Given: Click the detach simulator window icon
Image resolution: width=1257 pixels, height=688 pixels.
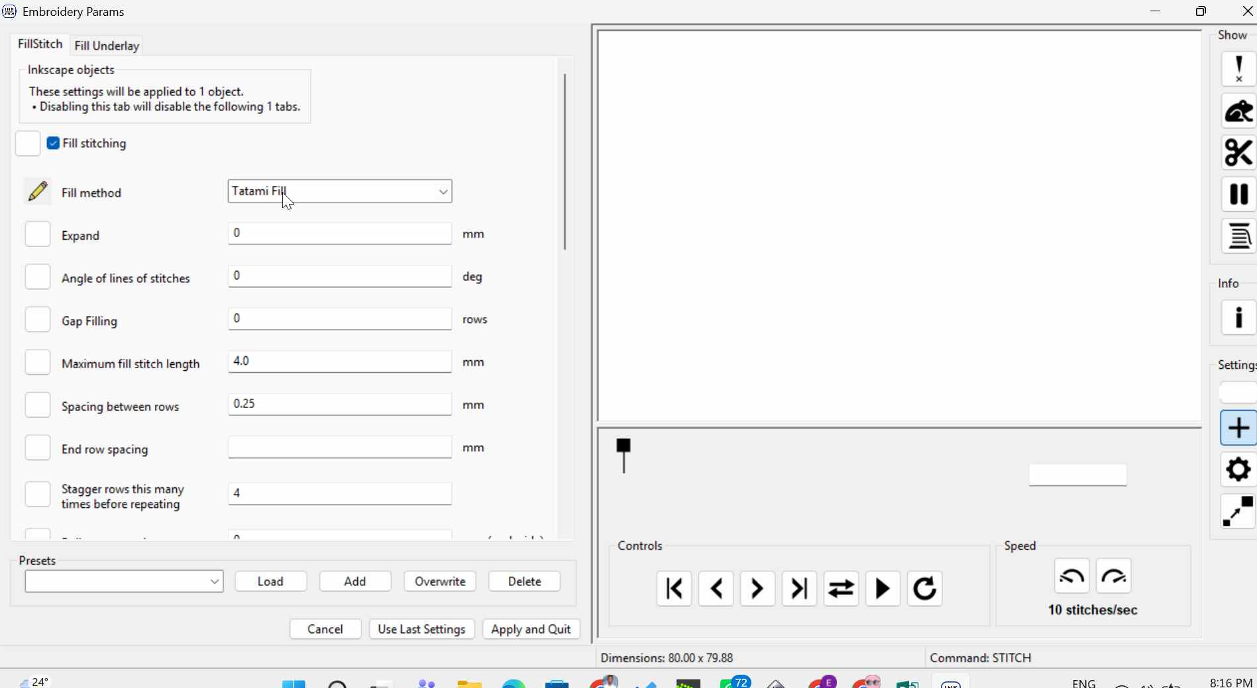Looking at the screenshot, I should (1238, 511).
